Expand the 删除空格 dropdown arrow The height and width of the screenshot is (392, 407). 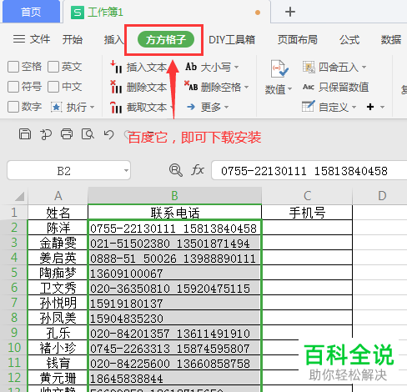tap(246, 87)
